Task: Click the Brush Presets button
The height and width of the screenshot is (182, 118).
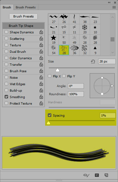Action: (23, 17)
